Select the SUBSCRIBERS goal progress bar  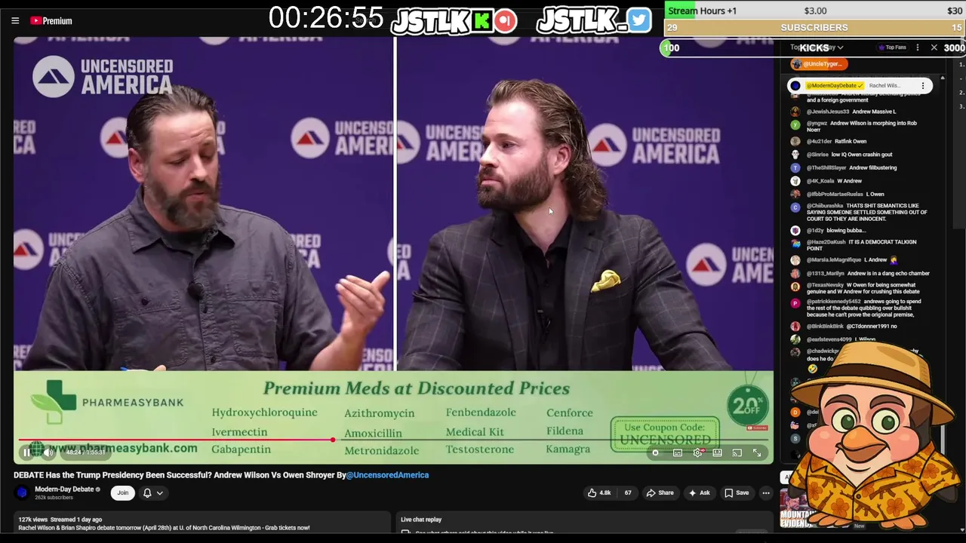pyautogui.click(x=815, y=28)
